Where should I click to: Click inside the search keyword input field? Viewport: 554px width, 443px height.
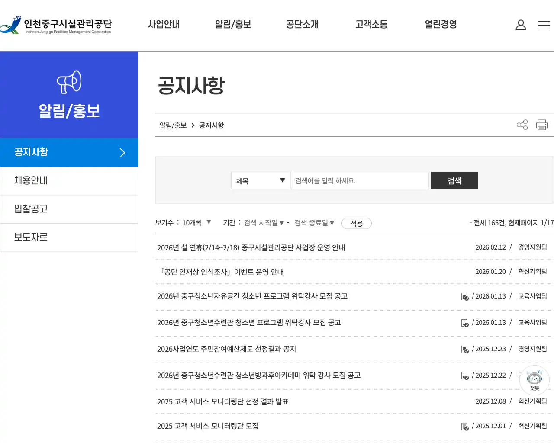point(361,180)
